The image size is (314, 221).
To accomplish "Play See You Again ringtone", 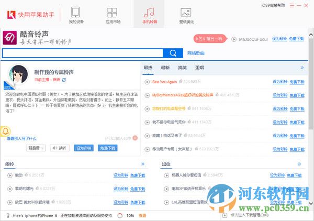I will click(x=147, y=82).
